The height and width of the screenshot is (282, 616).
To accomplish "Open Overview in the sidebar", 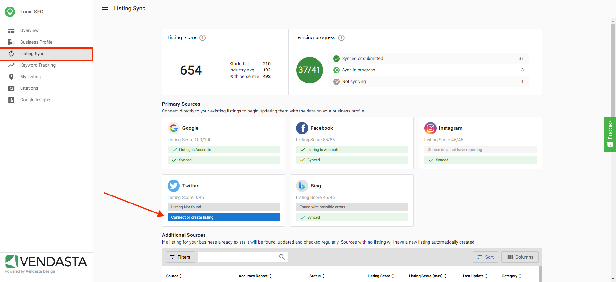I will pyautogui.click(x=47, y=31).
